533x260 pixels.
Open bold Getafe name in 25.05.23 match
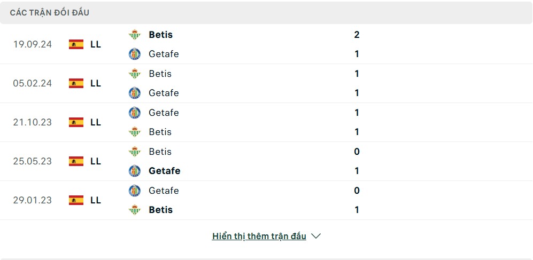pos(165,171)
